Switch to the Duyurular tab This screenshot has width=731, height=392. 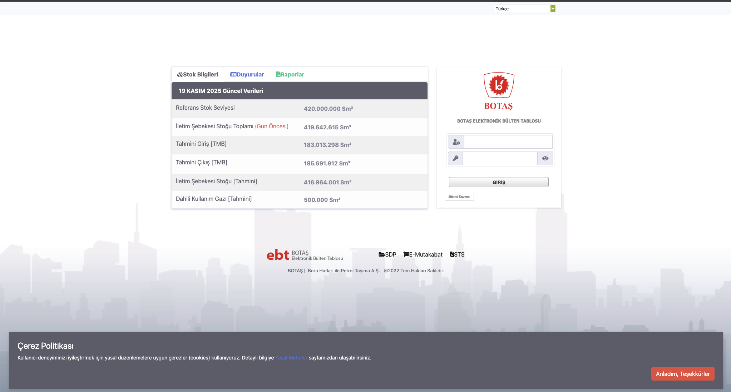point(247,74)
